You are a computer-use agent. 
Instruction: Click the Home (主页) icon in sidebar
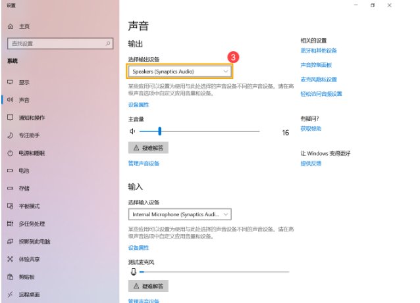click(x=11, y=26)
